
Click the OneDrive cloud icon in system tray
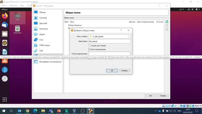(x=159, y=111)
